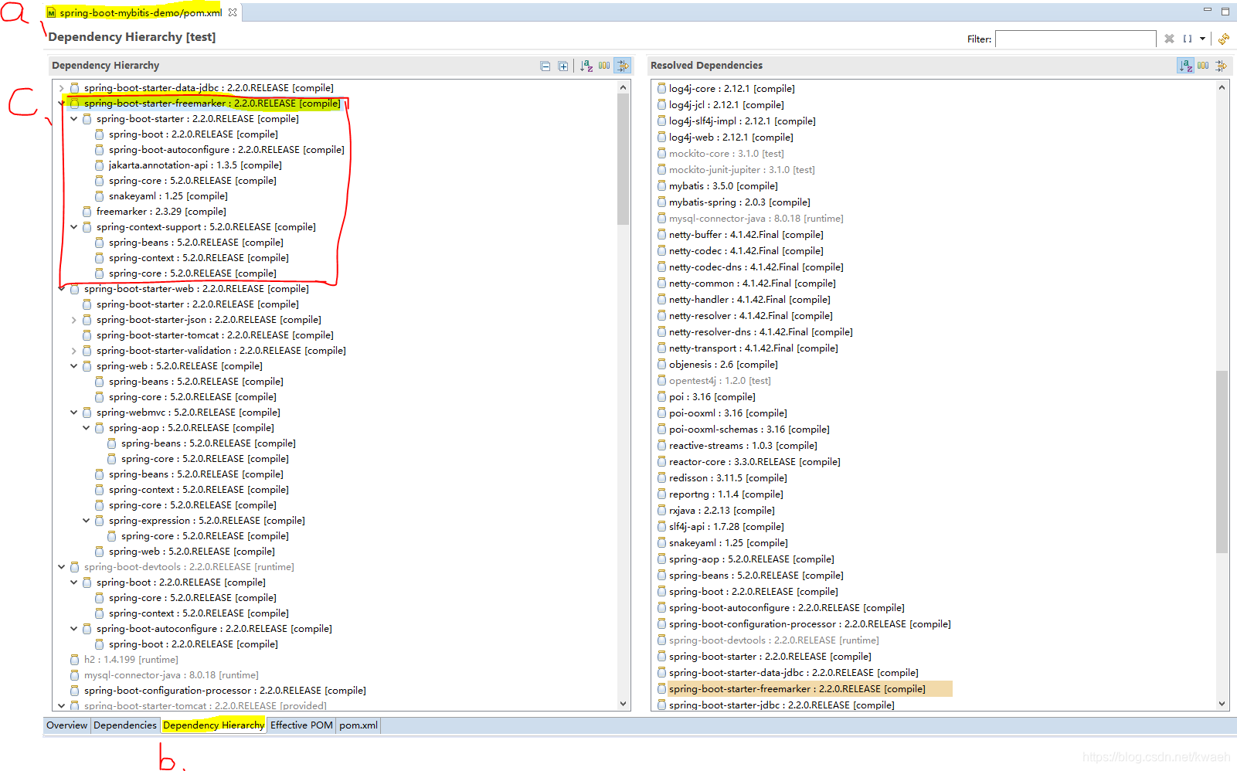Collapse spring-web 5.2.0 node with children
Screen dimensions: 1237x771
click(x=74, y=366)
